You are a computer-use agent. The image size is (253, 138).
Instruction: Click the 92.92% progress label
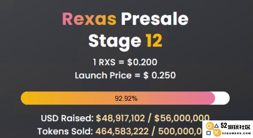pos(126,98)
